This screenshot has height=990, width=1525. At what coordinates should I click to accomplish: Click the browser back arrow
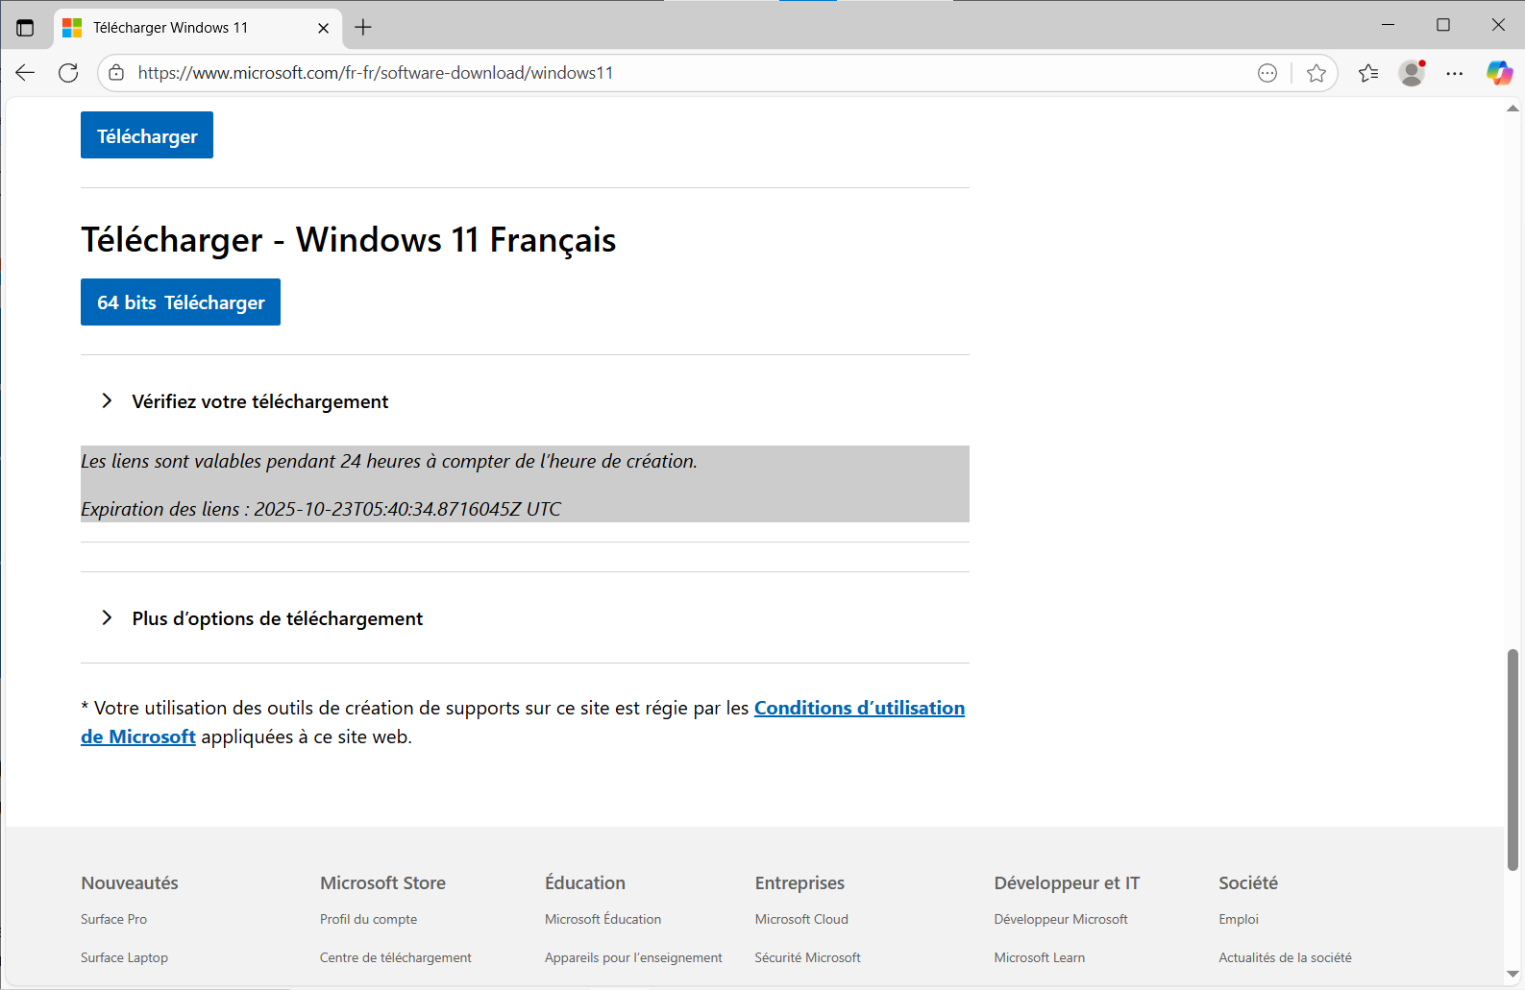click(25, 73)
